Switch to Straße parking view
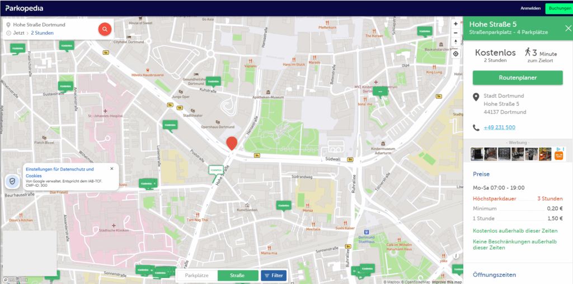Viewport: 573px width, 284px height. click(x=238, y=276)
